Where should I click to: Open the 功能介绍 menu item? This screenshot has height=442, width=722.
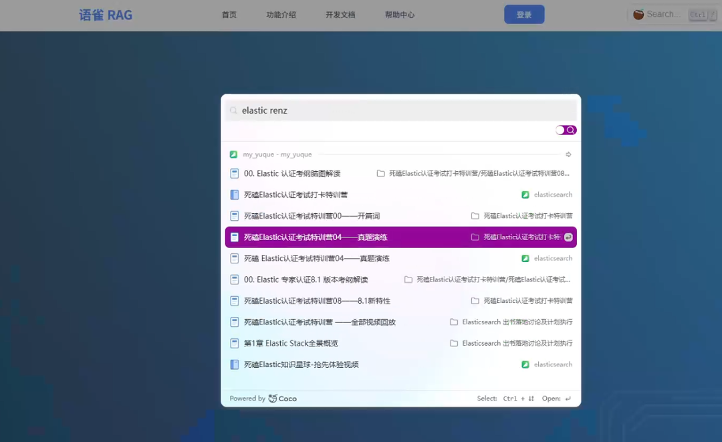281,15
